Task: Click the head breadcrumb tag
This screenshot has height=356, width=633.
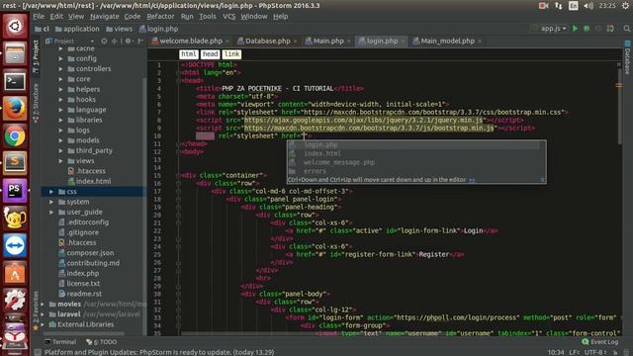Action: [210, 54]
